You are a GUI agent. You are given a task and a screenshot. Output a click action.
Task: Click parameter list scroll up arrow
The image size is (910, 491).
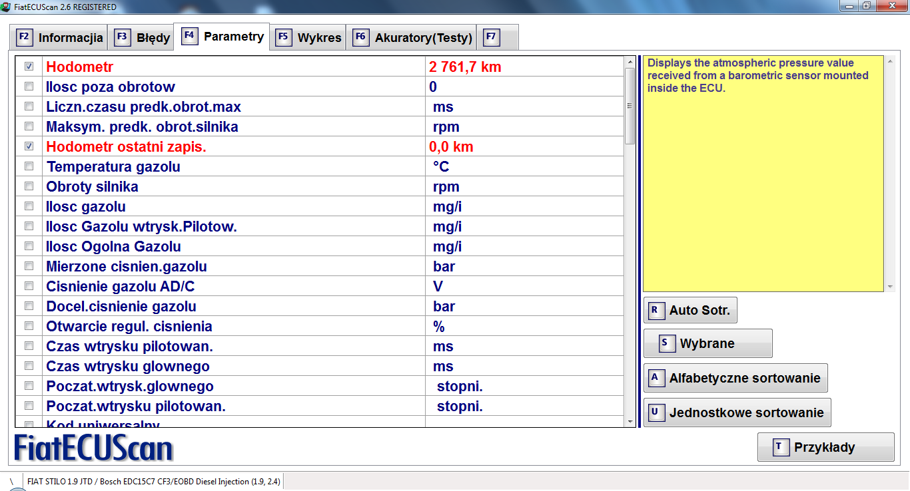click(x=630, y=62)
